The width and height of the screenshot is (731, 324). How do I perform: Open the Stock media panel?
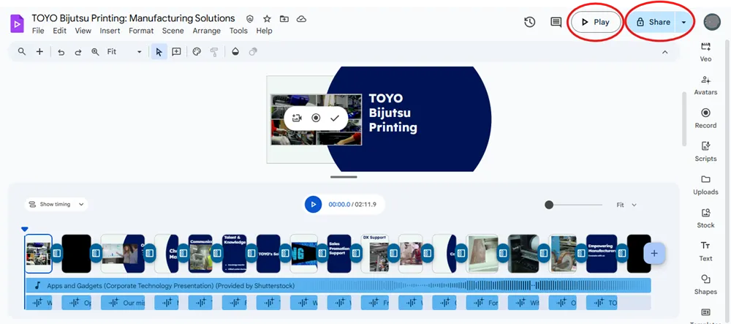(x=705, y=218)
